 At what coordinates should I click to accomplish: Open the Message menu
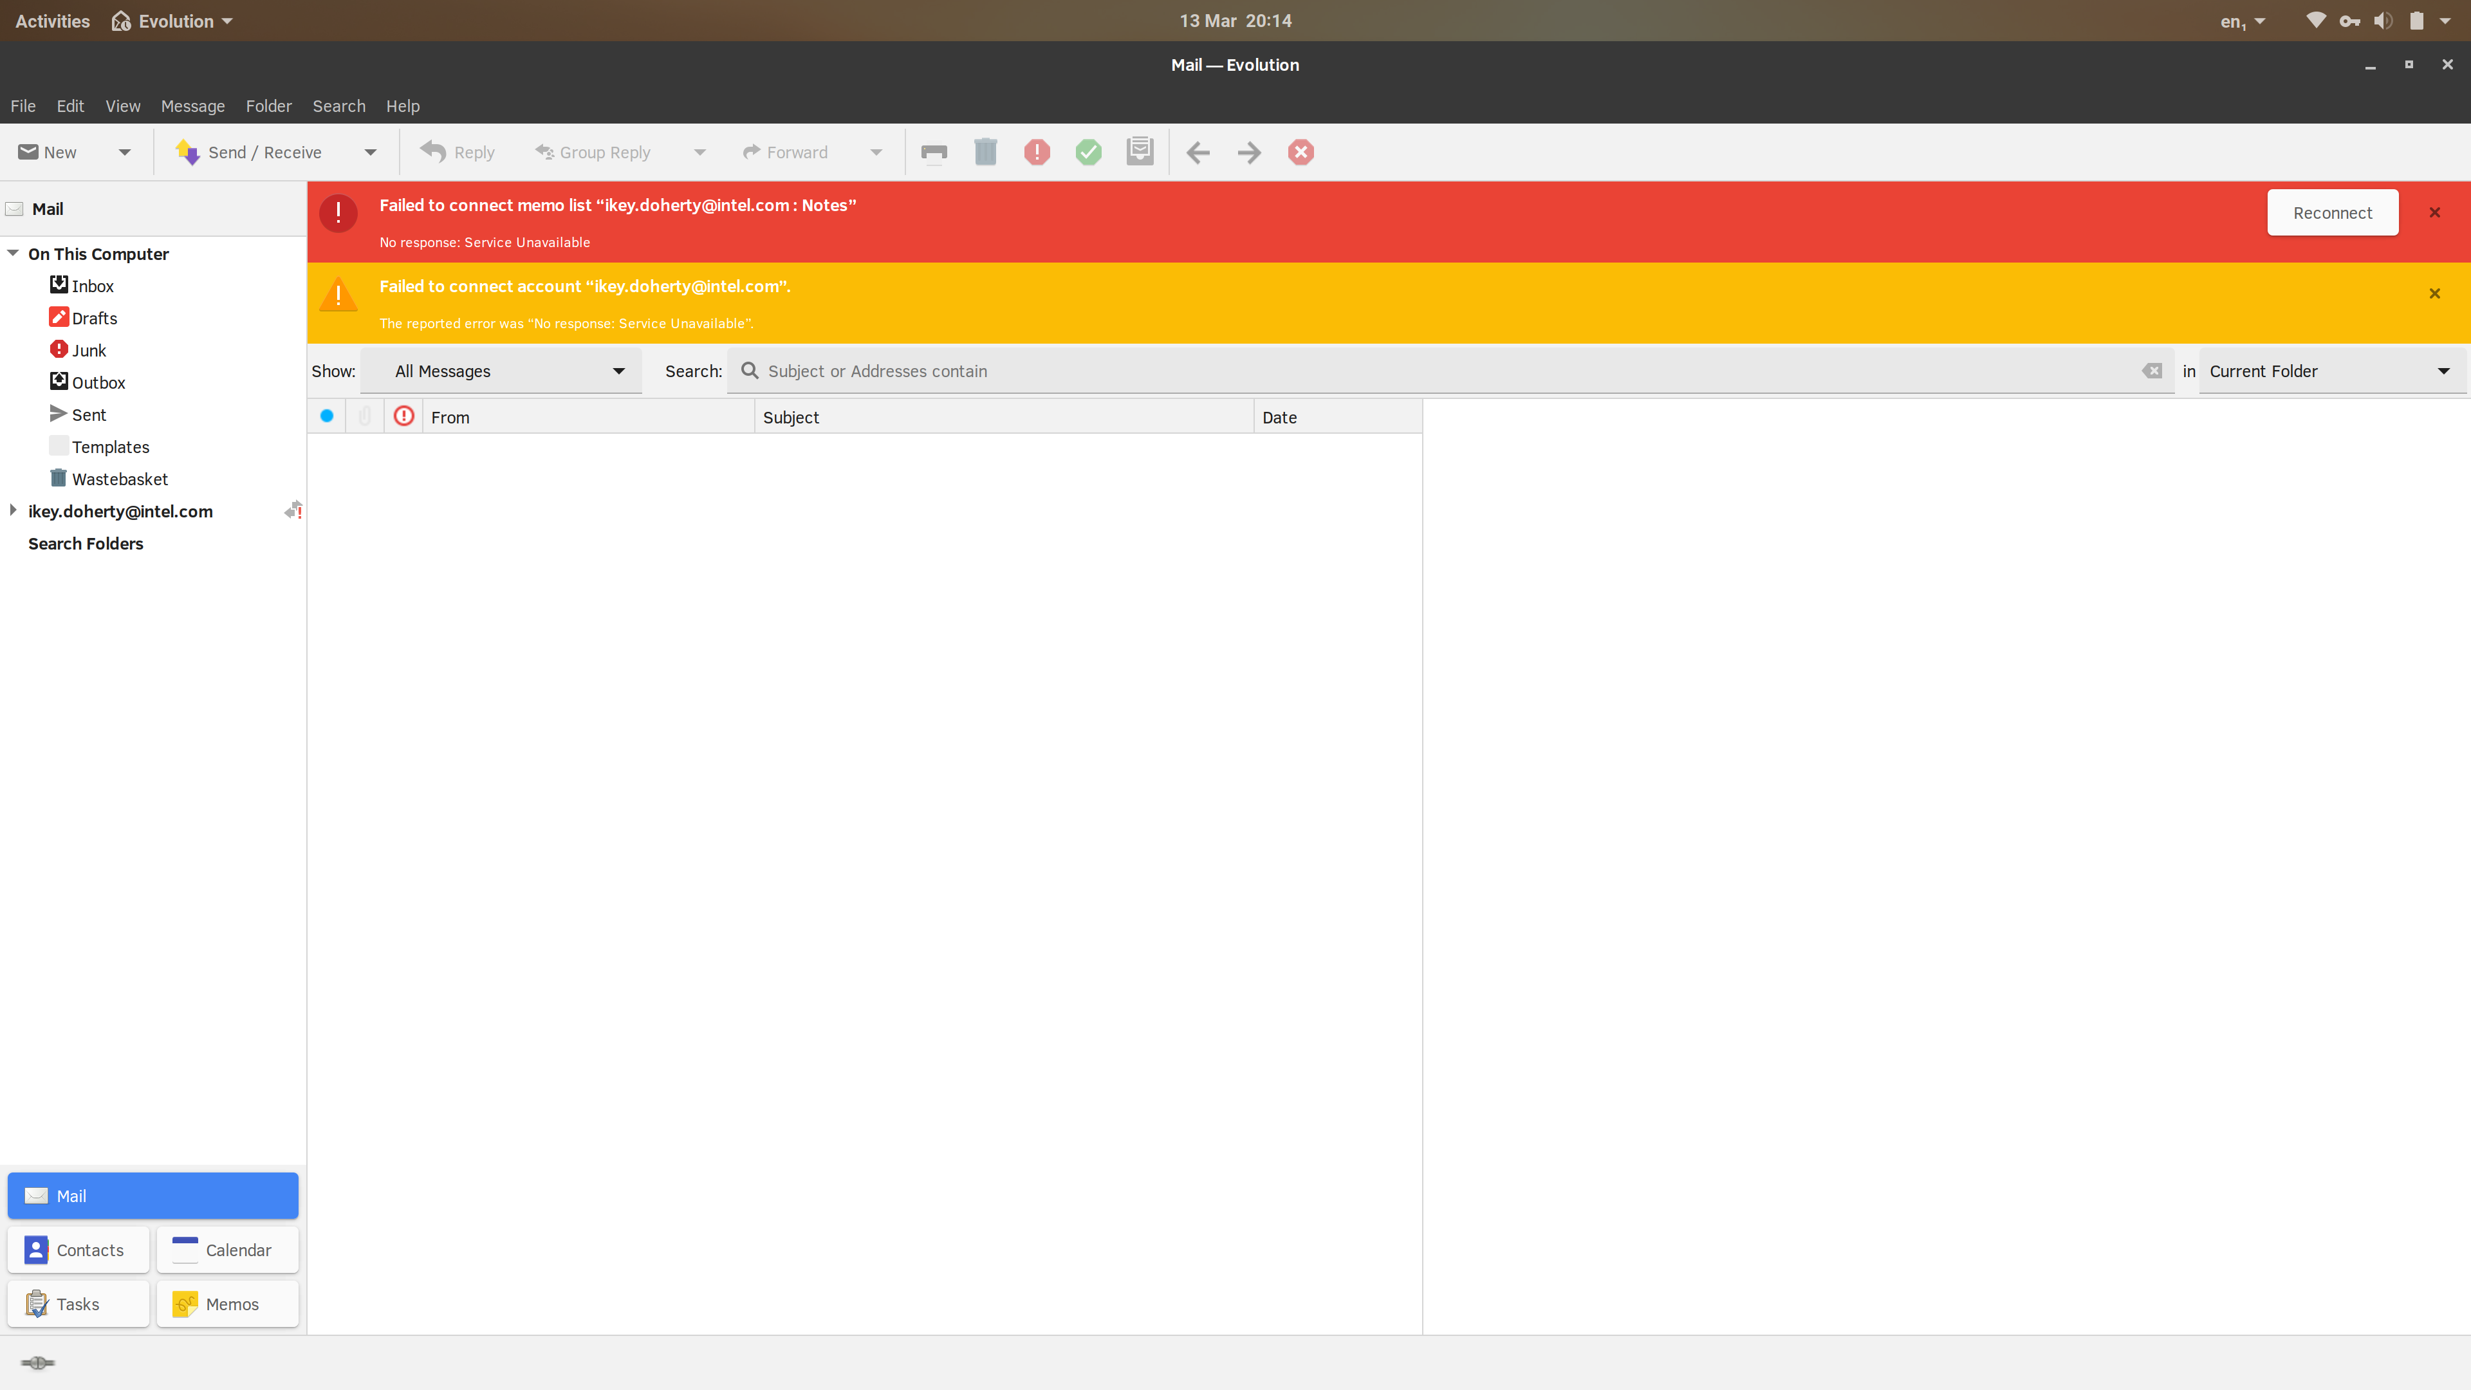coord(193,106)
